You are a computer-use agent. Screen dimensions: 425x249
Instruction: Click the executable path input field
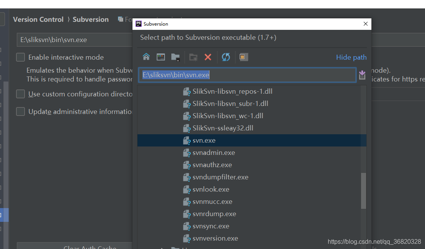point(247,75)
